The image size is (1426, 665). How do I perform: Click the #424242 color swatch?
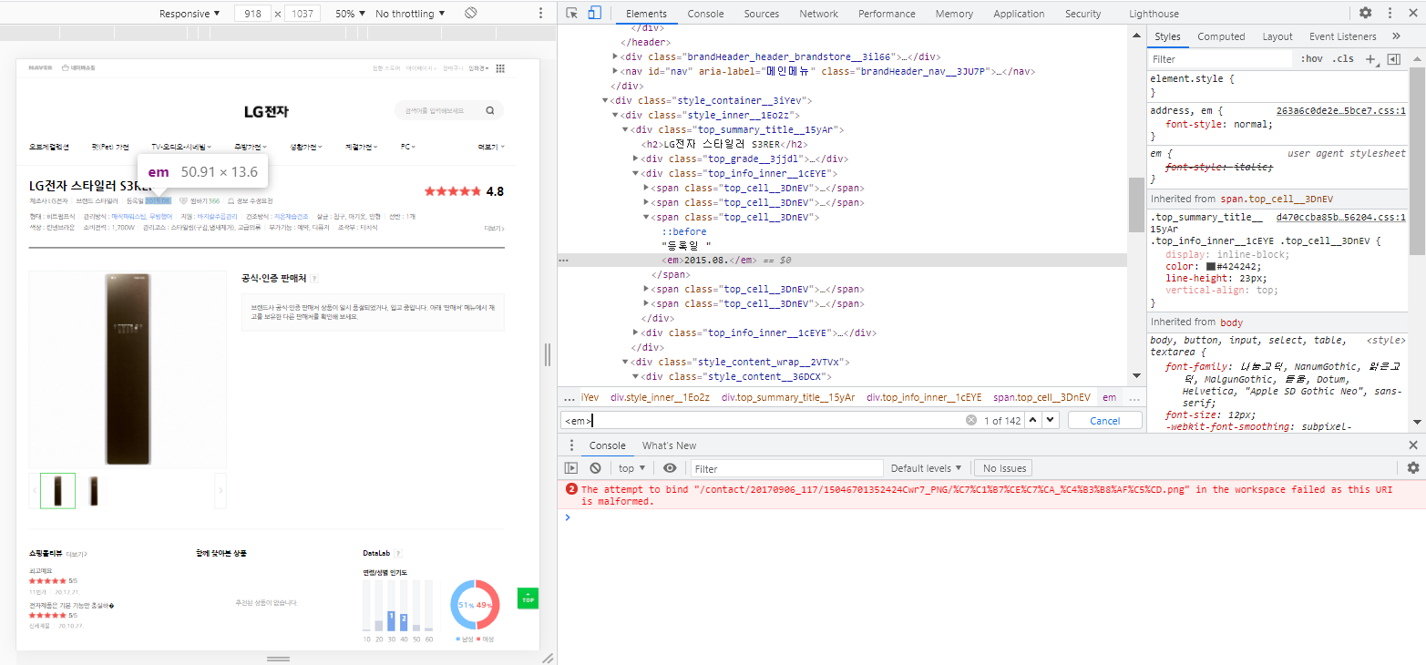(1211, 267)
